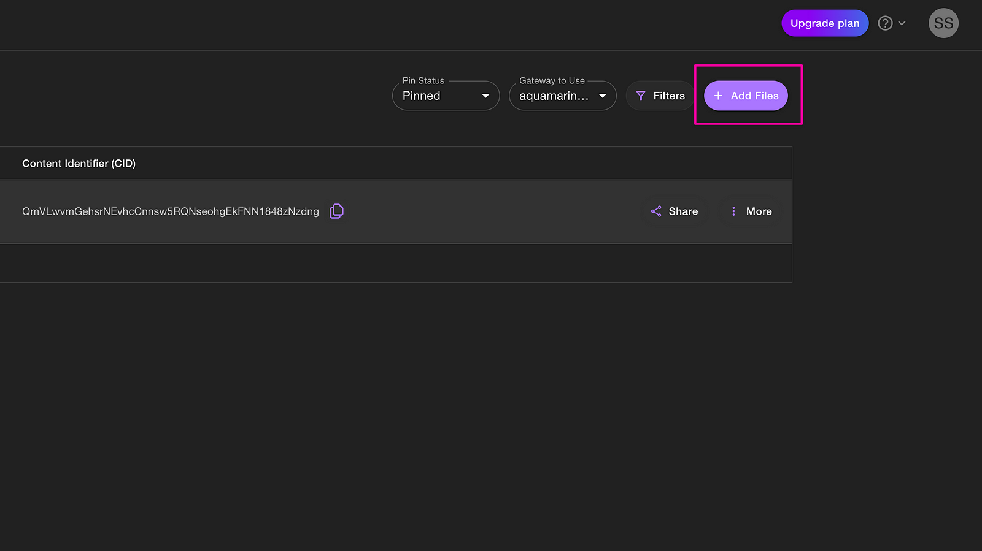Open the SS user avatar
The height and width of the screenshot is (551, 982).
[x=943, y=23]
